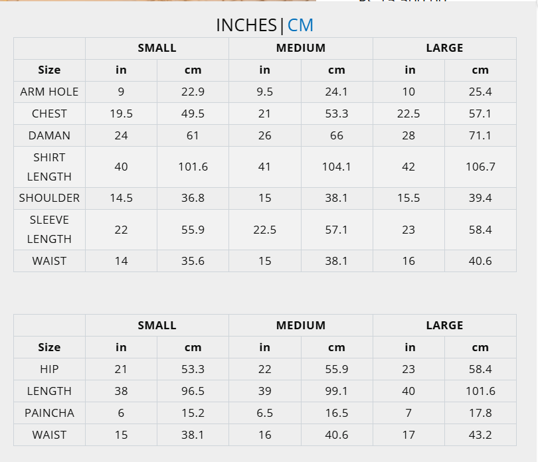The width and height of the screenshot is (538, 462).
Task: Click the SHIRT LENGTH row label
Action: tap(49, 167)
